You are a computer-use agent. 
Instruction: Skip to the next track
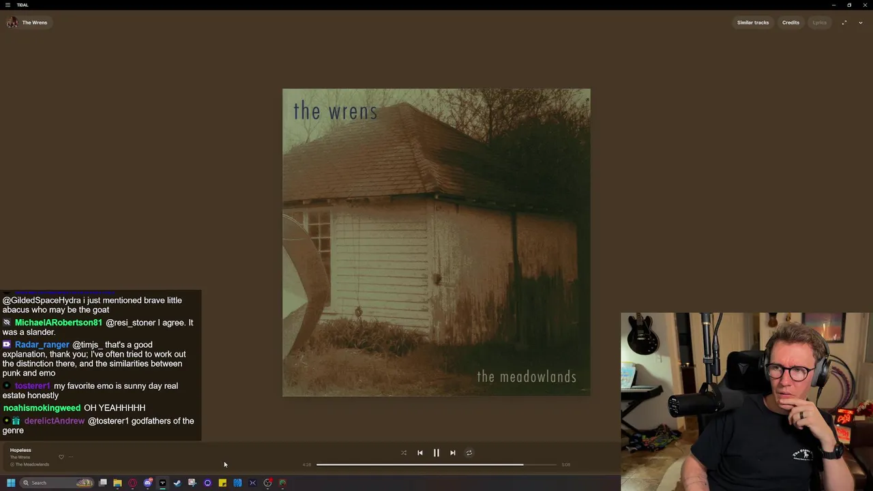pyautogui.click(x=453, y=453)
